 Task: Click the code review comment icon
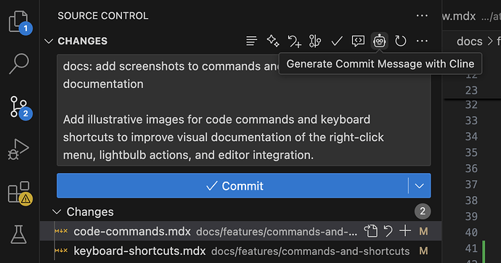[x=358, y=41]
